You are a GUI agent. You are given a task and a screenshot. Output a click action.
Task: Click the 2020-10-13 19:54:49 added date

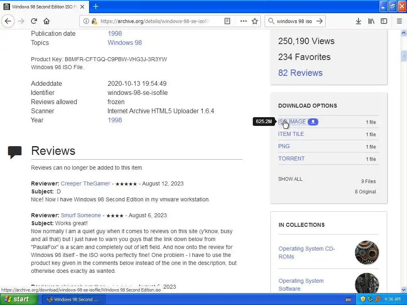[x=137, y=83]
